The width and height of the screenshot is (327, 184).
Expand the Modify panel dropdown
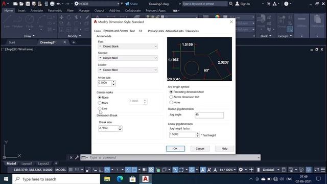click(74, 36)
